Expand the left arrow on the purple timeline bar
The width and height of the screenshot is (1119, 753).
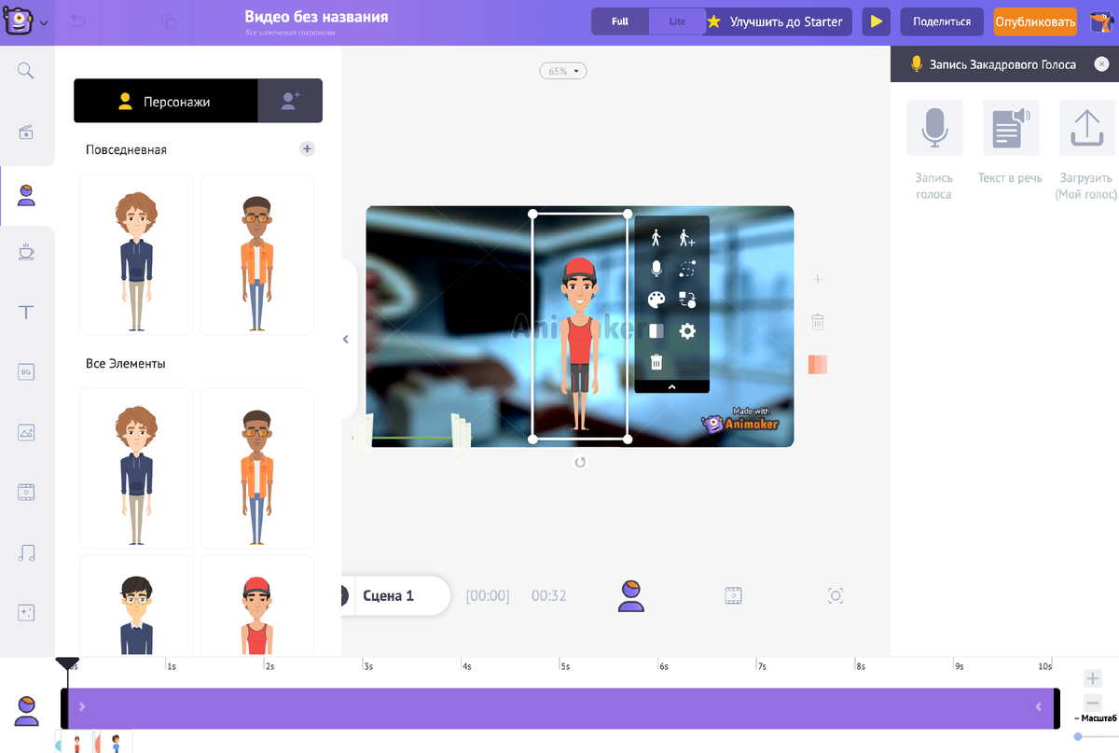(82, 706)
